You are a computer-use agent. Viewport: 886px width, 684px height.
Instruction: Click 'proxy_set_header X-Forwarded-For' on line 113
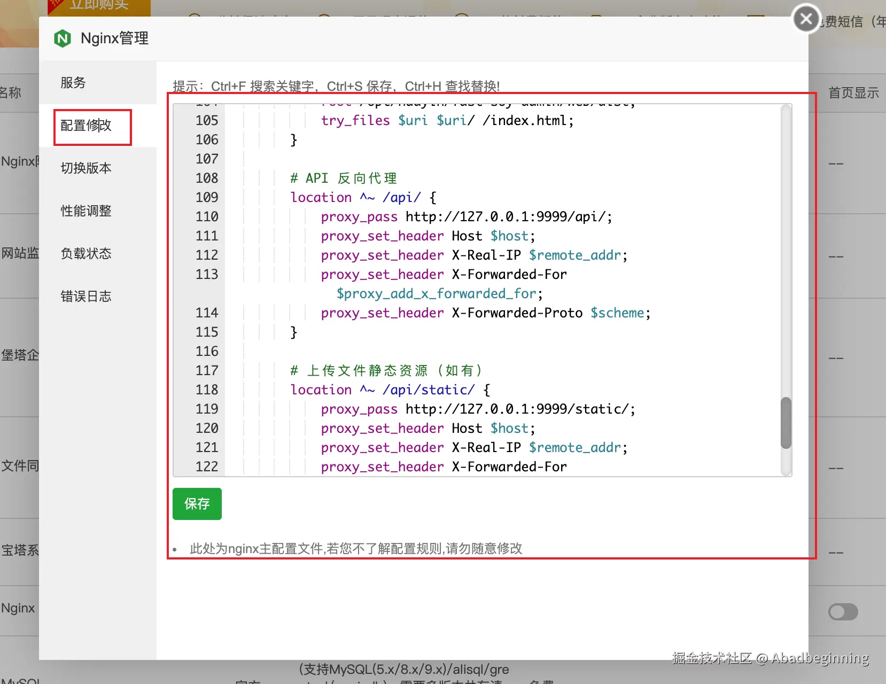444,274
